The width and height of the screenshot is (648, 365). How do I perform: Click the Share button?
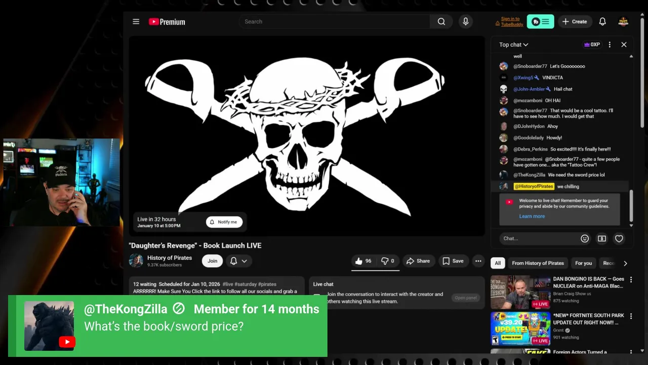pyautogui.click(x=418, y=261)
